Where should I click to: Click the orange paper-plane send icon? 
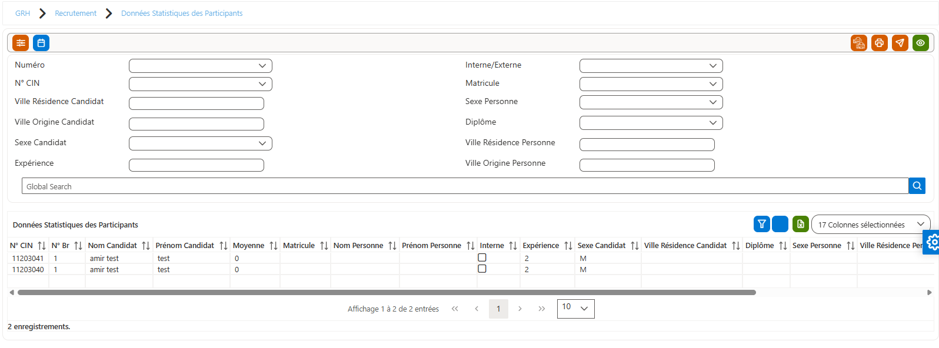tap(900, 43)
